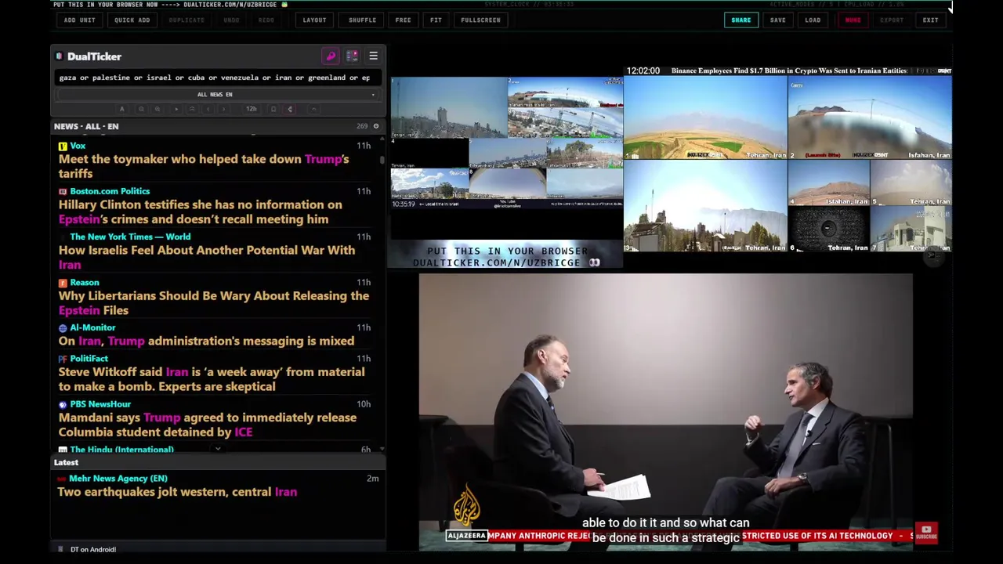This screenshot has width=1003, height=564.
Task: Open the DualTicker hamburger menu
Action: click(x=373, y=56)
